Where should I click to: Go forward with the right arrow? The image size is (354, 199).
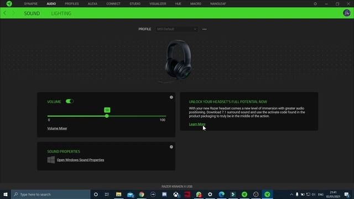click(x=13, y=13)
